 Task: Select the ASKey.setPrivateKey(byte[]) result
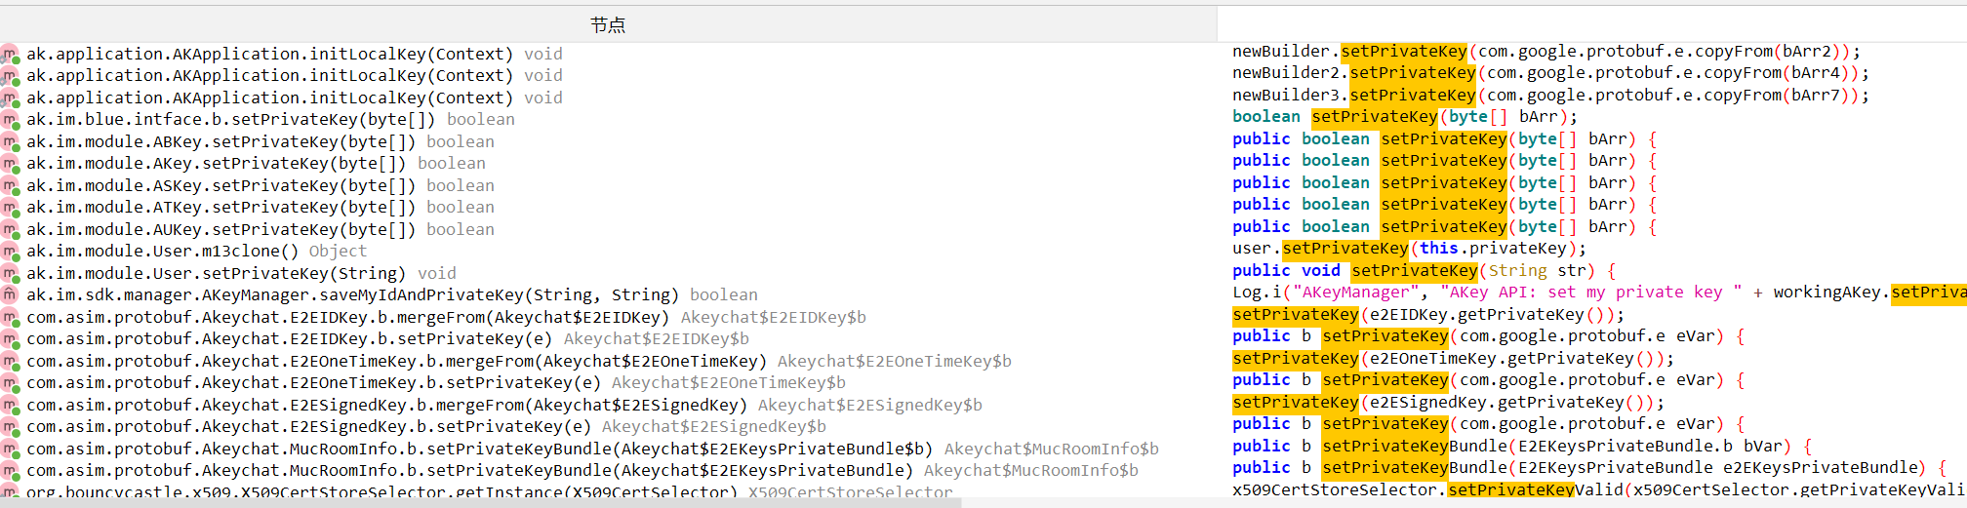(x=221, y=186)
